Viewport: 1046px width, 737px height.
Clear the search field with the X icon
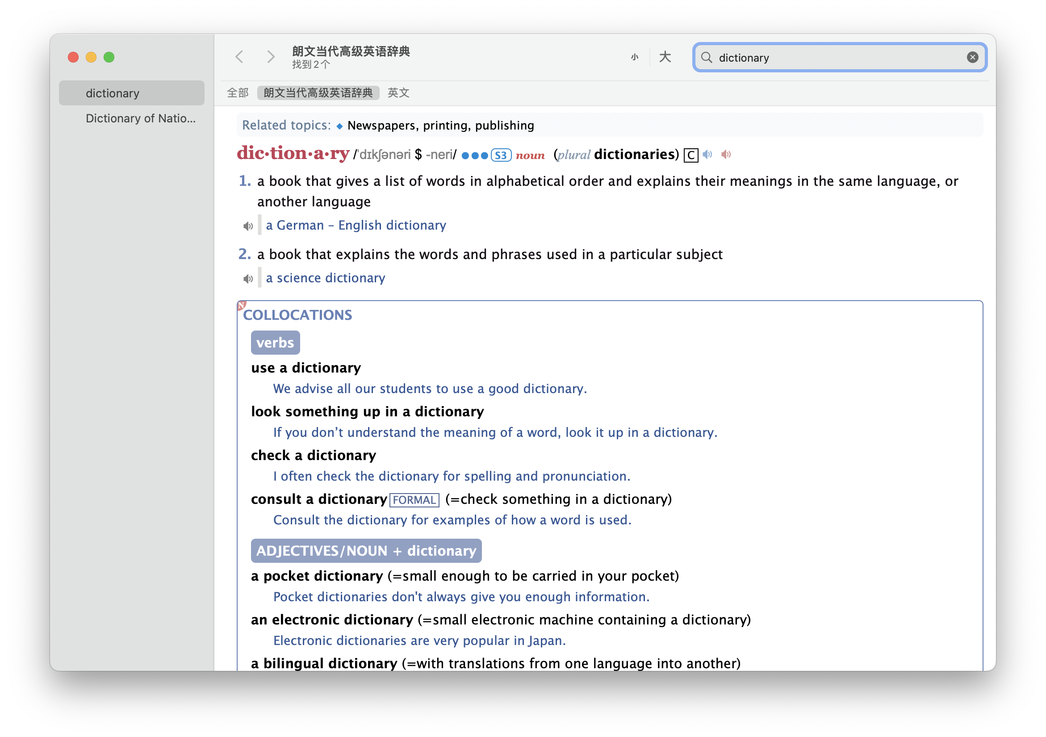(x=972, y=57)
